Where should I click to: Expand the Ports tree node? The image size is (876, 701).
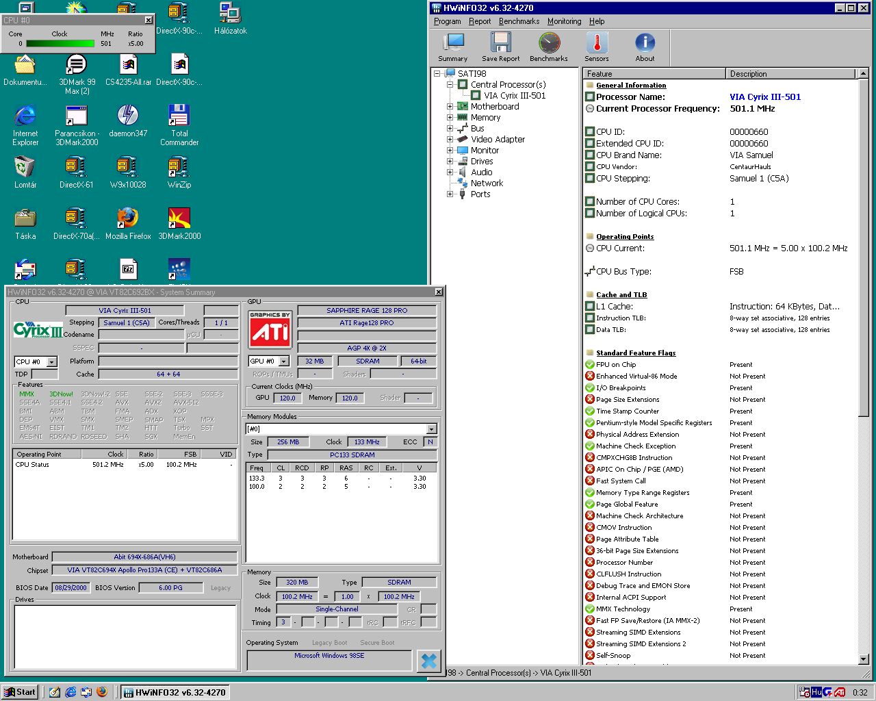pyautogui.click(x=450, y=194)
